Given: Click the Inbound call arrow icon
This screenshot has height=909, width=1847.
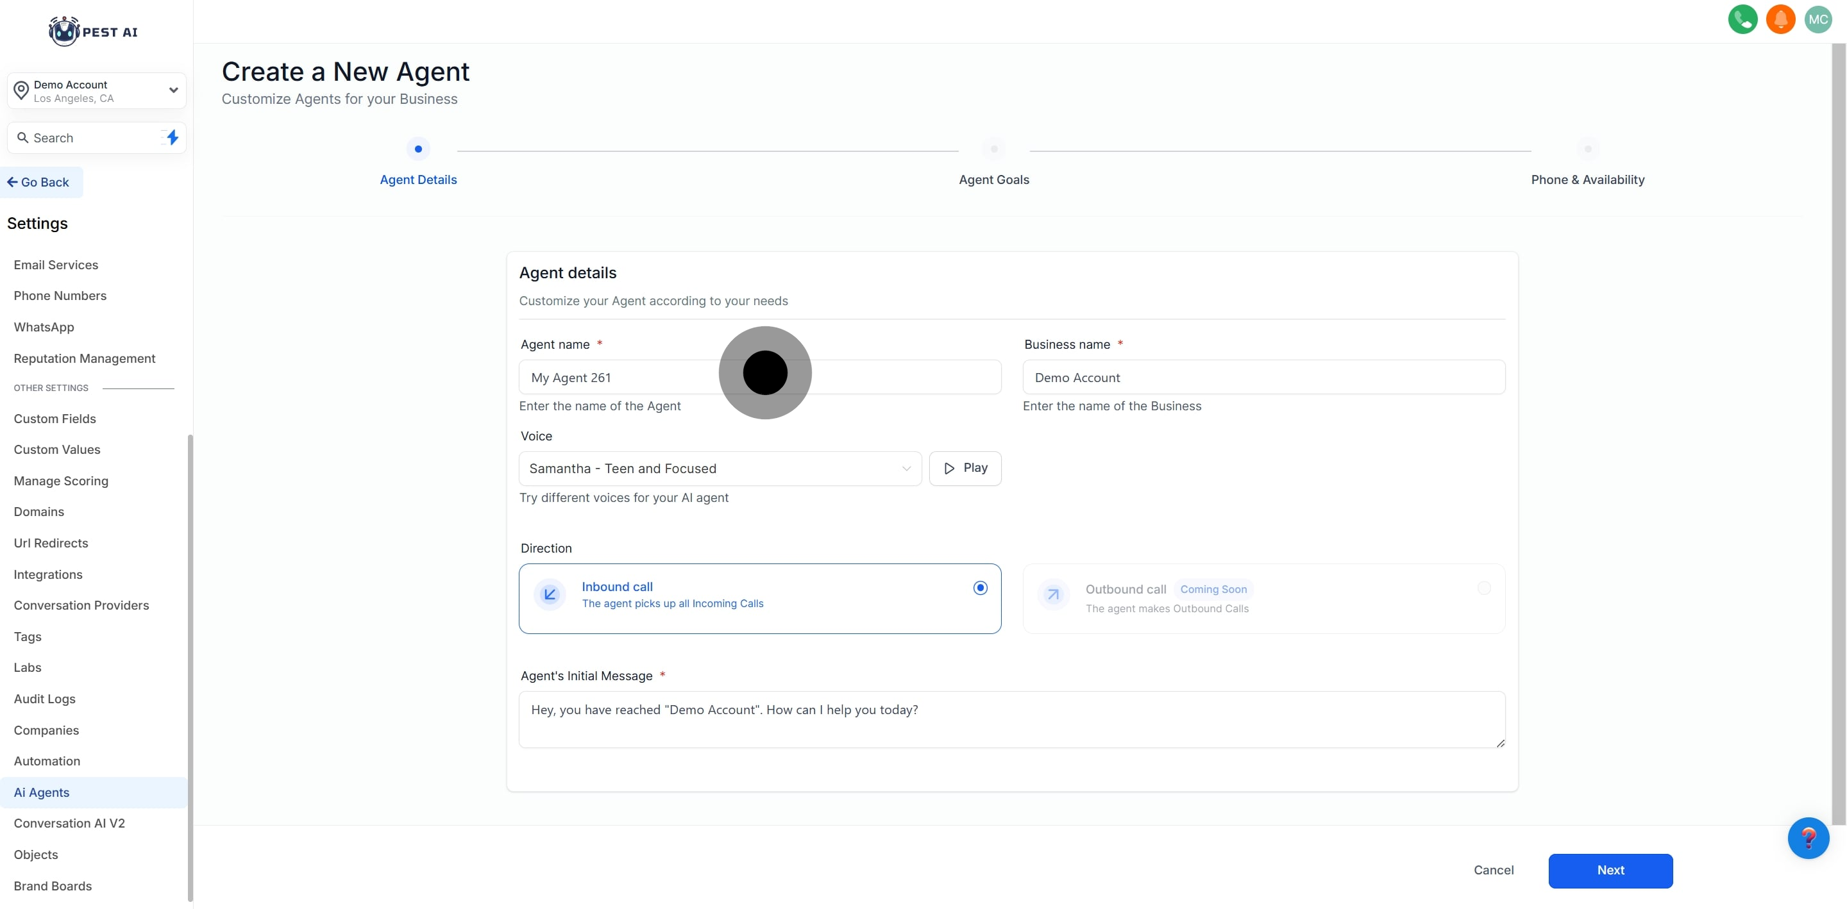Looking at the screenshot, I should pyautogui.click(x=550, y=594).
